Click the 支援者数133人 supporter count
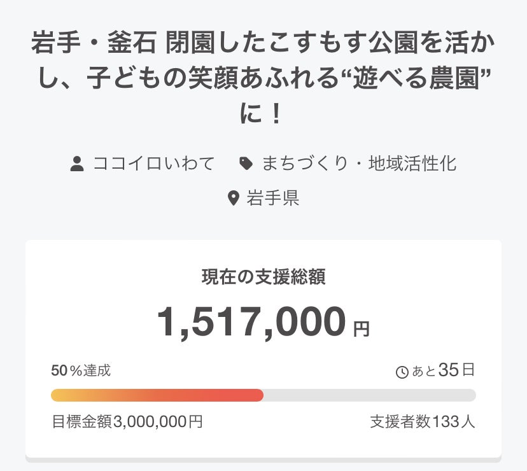527x471 pixels. click(x=423, y=421)
